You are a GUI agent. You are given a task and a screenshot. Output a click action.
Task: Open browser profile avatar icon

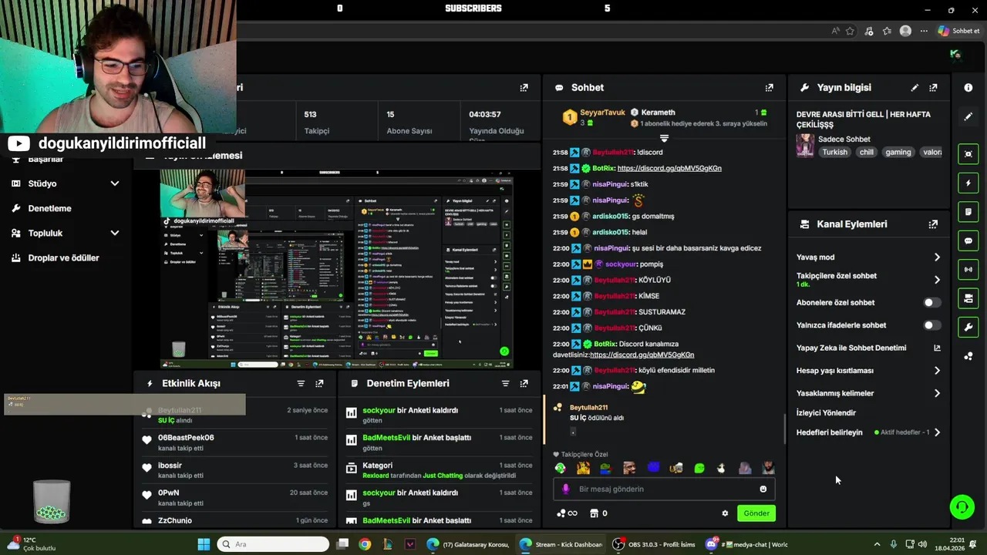(905, 31)
